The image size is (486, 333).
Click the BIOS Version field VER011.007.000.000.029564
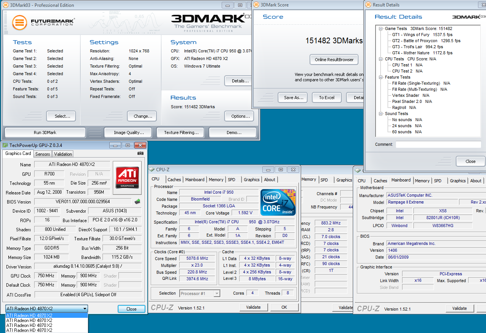click(83, 202)
